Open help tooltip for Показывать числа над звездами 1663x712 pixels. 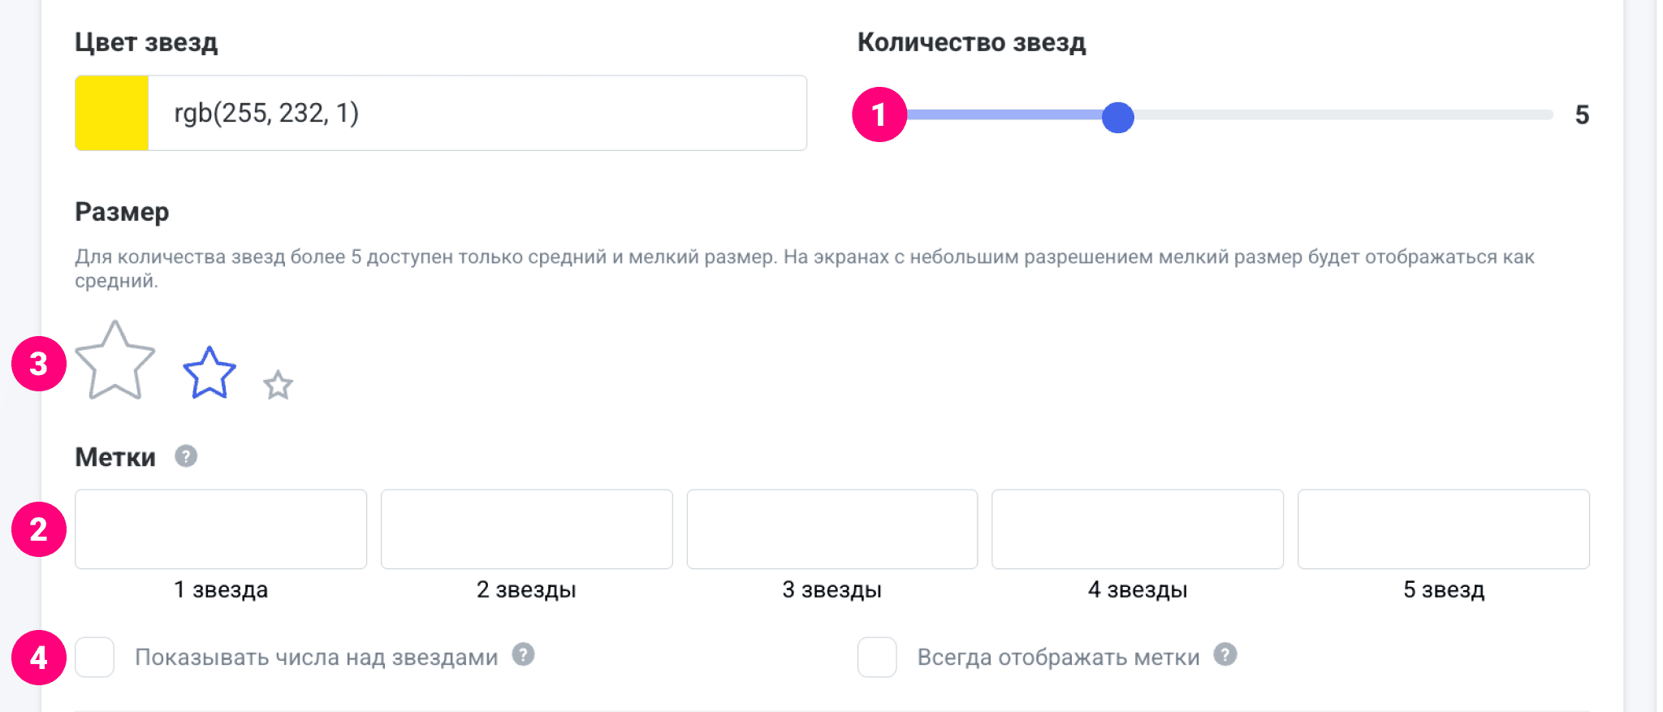(524, 654)
